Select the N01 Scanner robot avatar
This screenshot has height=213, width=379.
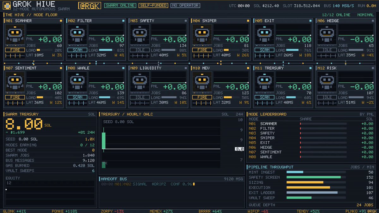15,34
